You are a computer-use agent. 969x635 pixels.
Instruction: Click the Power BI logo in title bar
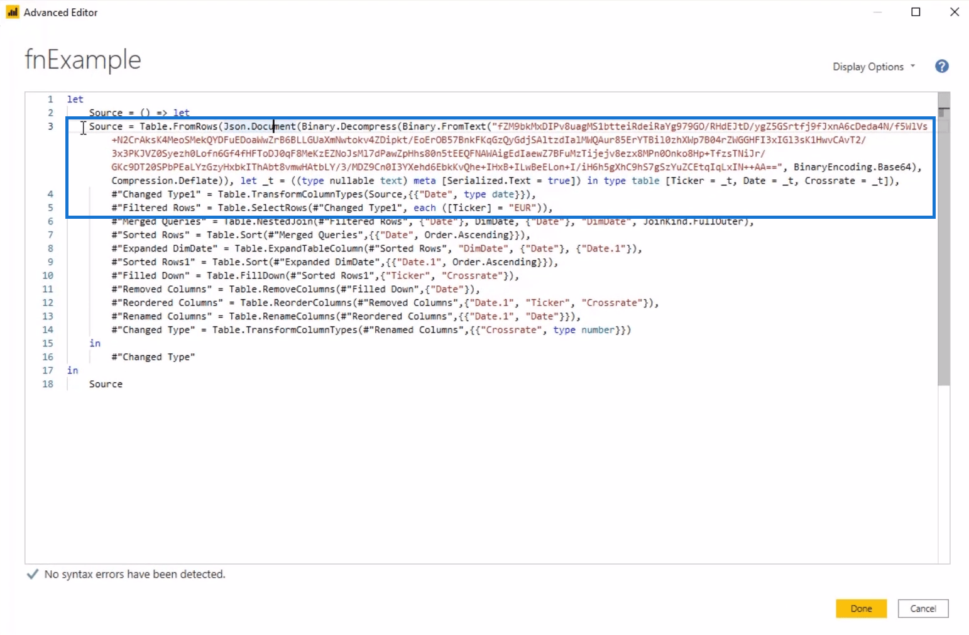(13, 12)
